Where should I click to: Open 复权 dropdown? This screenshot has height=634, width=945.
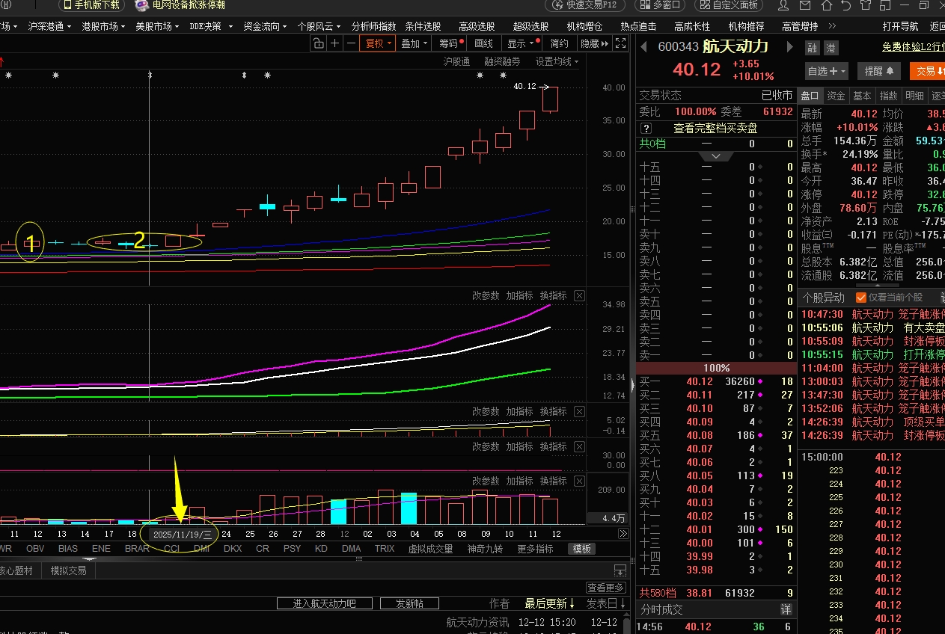coord(376,43)
